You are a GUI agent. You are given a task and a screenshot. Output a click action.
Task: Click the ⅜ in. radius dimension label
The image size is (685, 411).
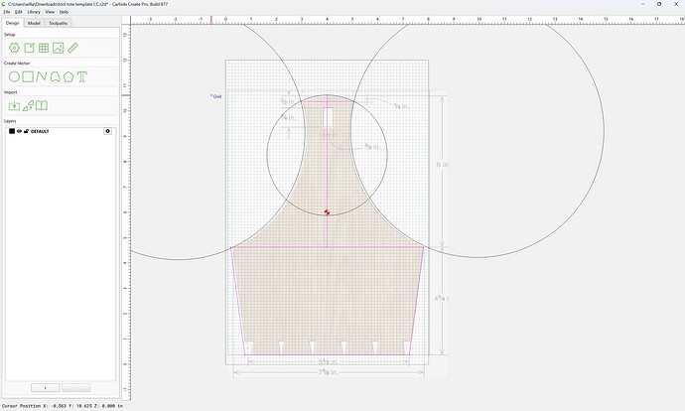point(372,146)
